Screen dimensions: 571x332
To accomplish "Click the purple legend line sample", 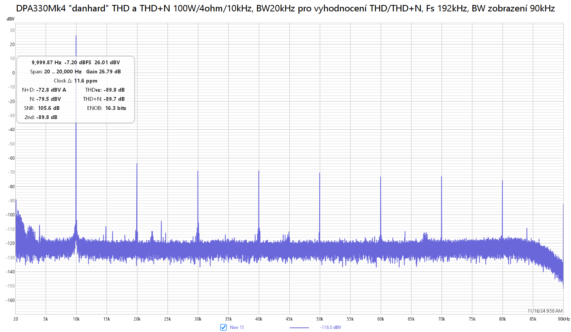I will (299, 327).
